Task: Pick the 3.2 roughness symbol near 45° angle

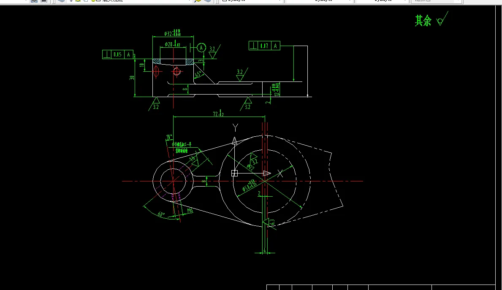Action: point(242,75)
